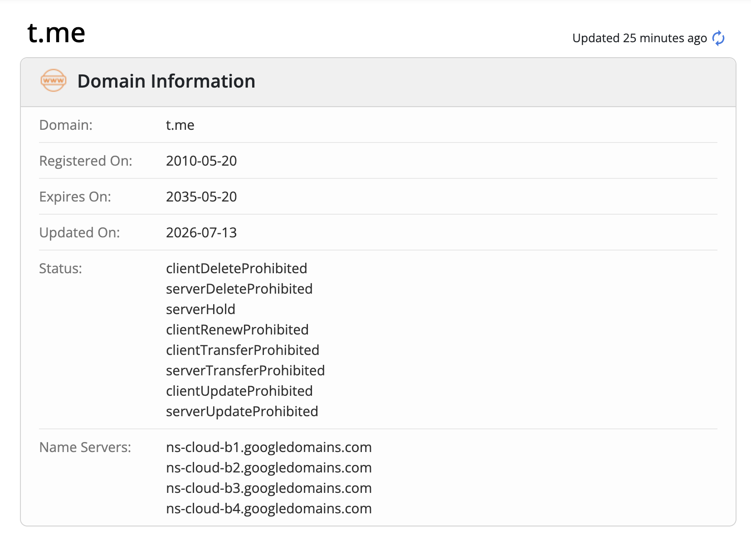Click serverUpdateProhibited status
751x541 pixels.
point(242,411)
